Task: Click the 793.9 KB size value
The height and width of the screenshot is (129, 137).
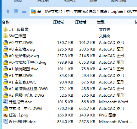Action: coord(65,62)
